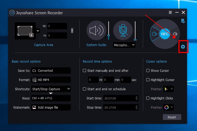The width and height of the screenshot is (197, 131).
Task: Select the capture area rectangle icon
Action: click(25, 31)
